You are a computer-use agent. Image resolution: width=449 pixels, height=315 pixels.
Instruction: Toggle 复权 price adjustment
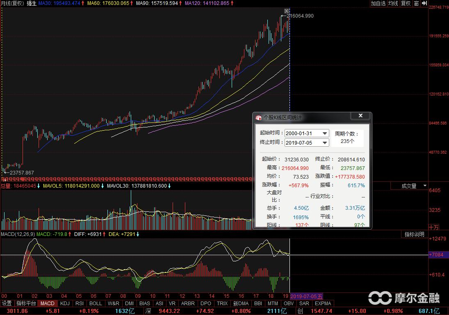(406, 3)
